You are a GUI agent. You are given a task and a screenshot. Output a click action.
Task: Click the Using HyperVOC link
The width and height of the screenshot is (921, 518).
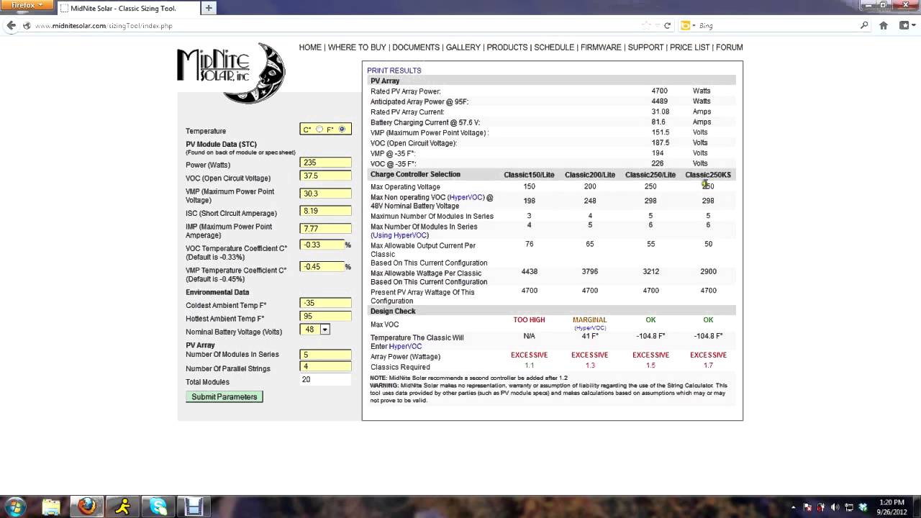point(399,235)
